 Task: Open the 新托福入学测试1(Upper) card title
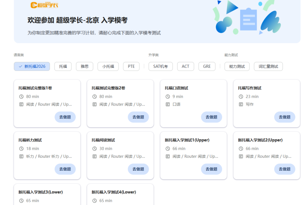pyautogui.click(x=187, y=140)
